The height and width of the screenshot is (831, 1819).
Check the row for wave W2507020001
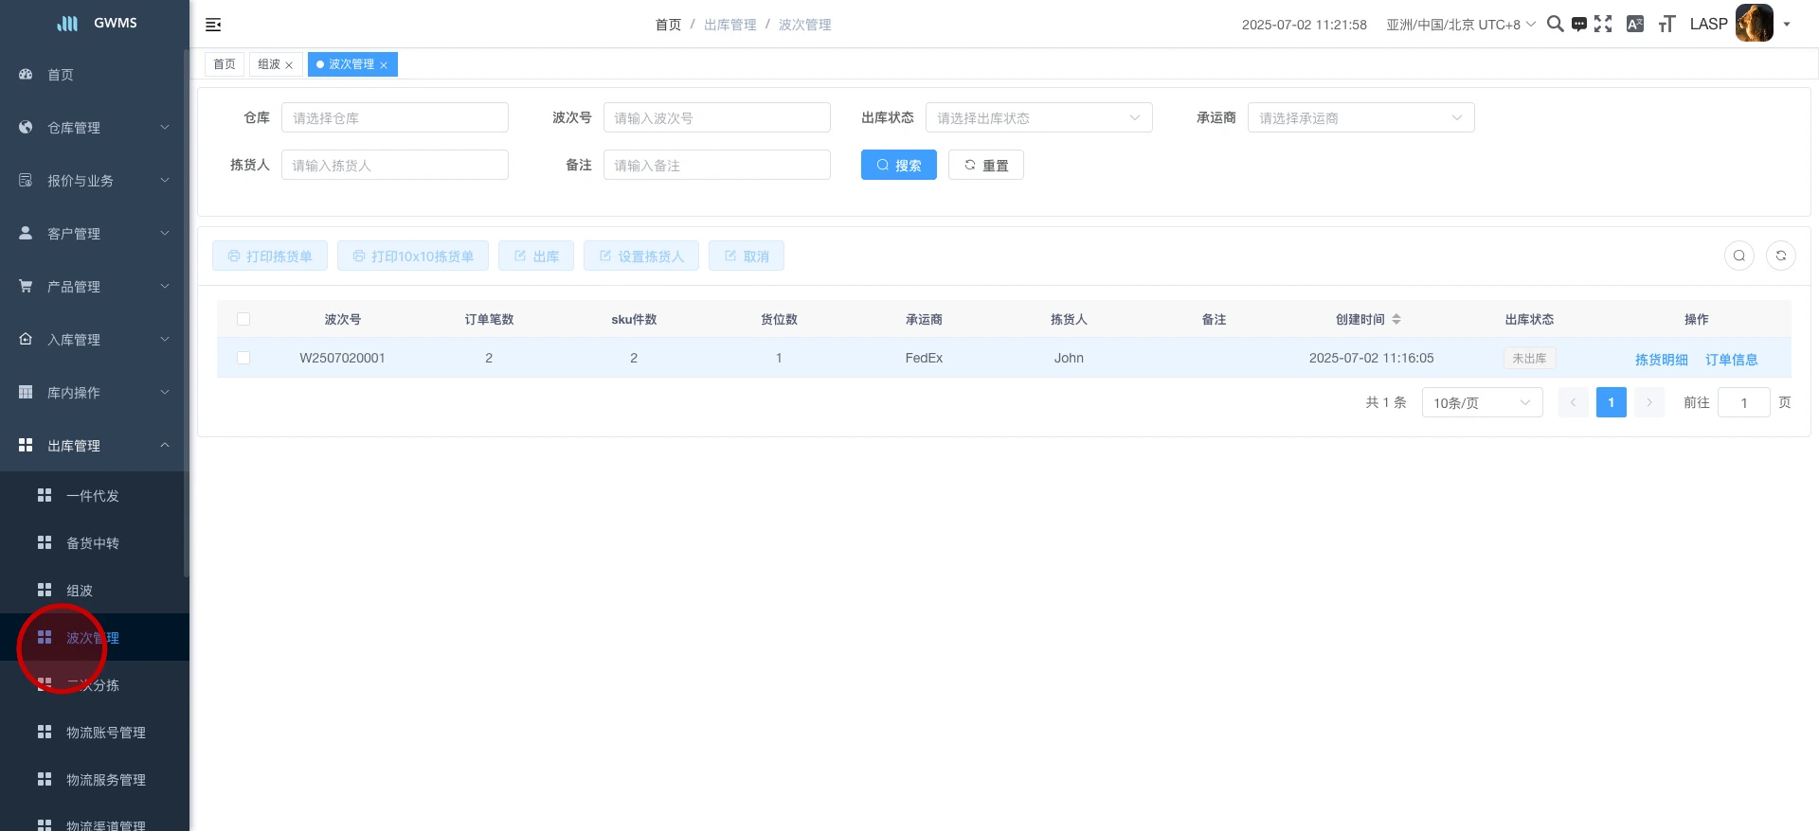[243, 358]
